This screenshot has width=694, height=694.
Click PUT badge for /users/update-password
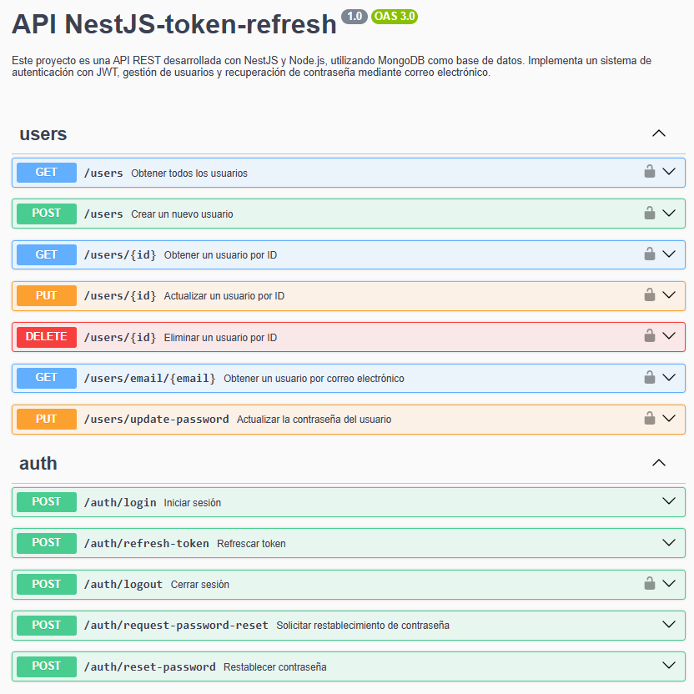[47, 419]
